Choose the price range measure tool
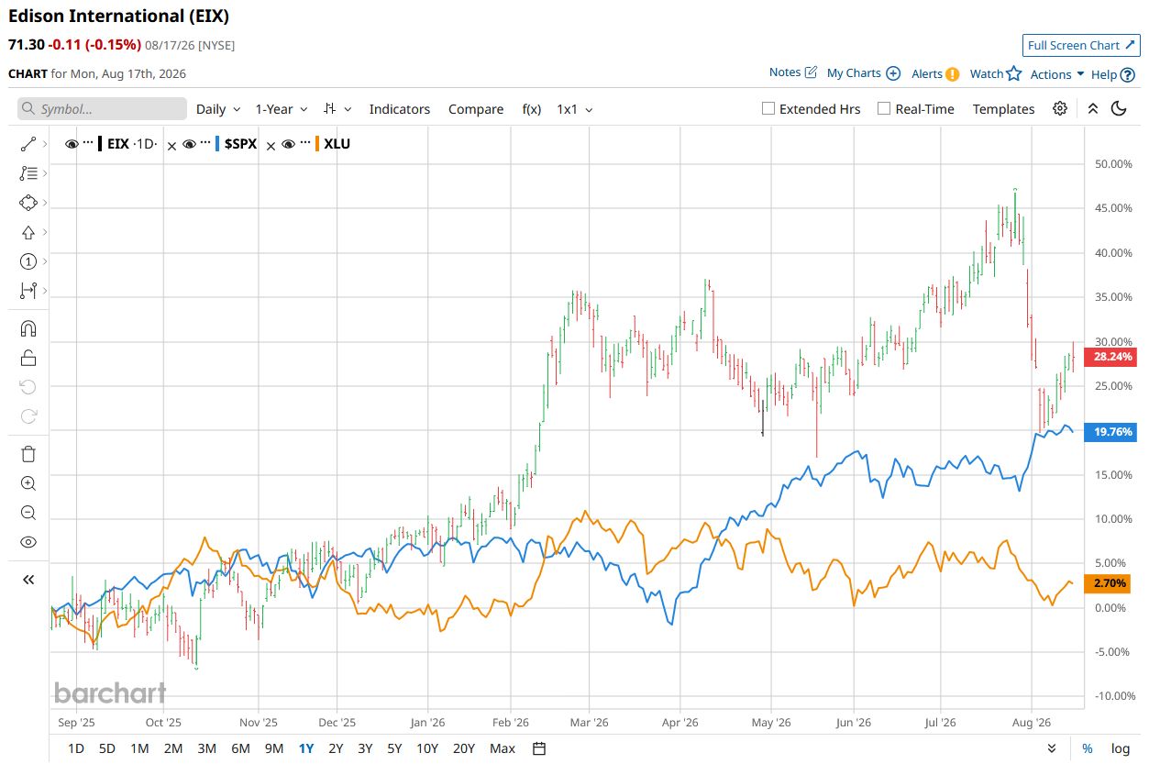 (28, 291)
